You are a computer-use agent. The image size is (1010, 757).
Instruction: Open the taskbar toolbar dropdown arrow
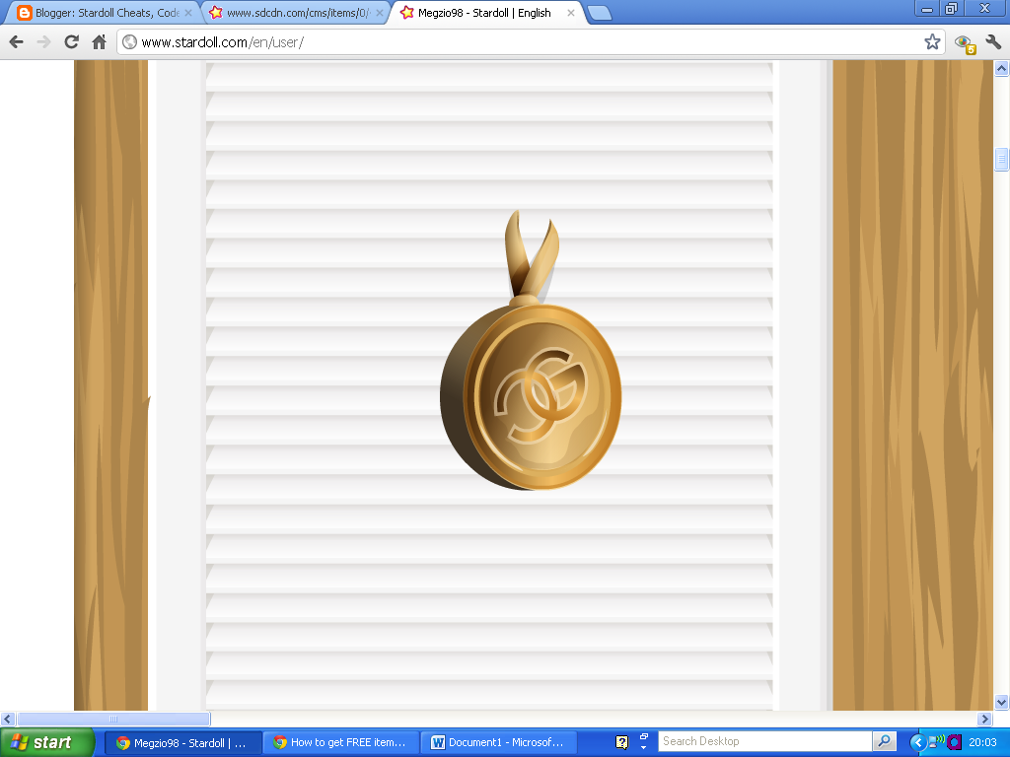[643, 747]
